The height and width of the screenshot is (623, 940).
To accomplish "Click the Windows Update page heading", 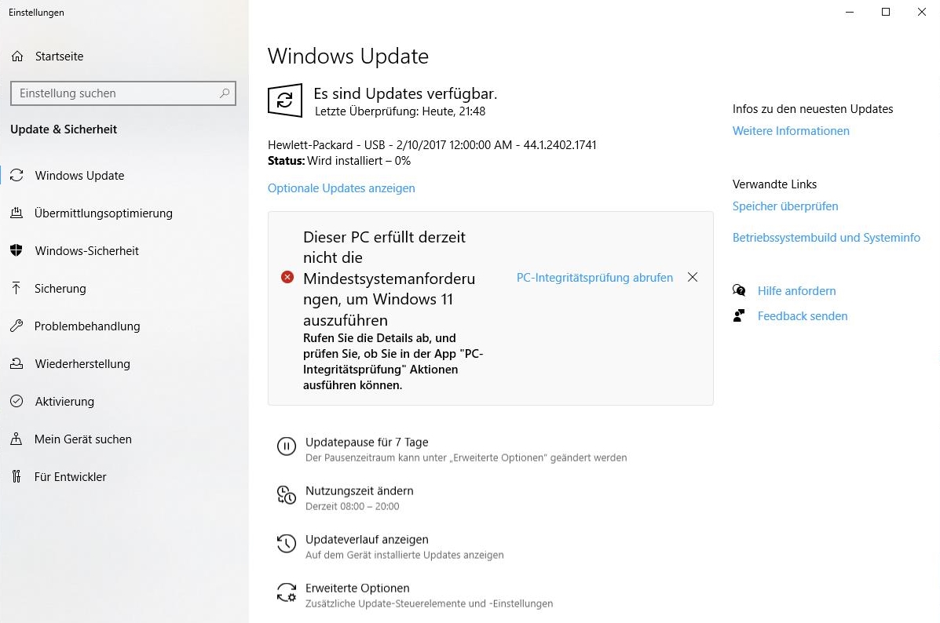I will (x=348, y=56).
